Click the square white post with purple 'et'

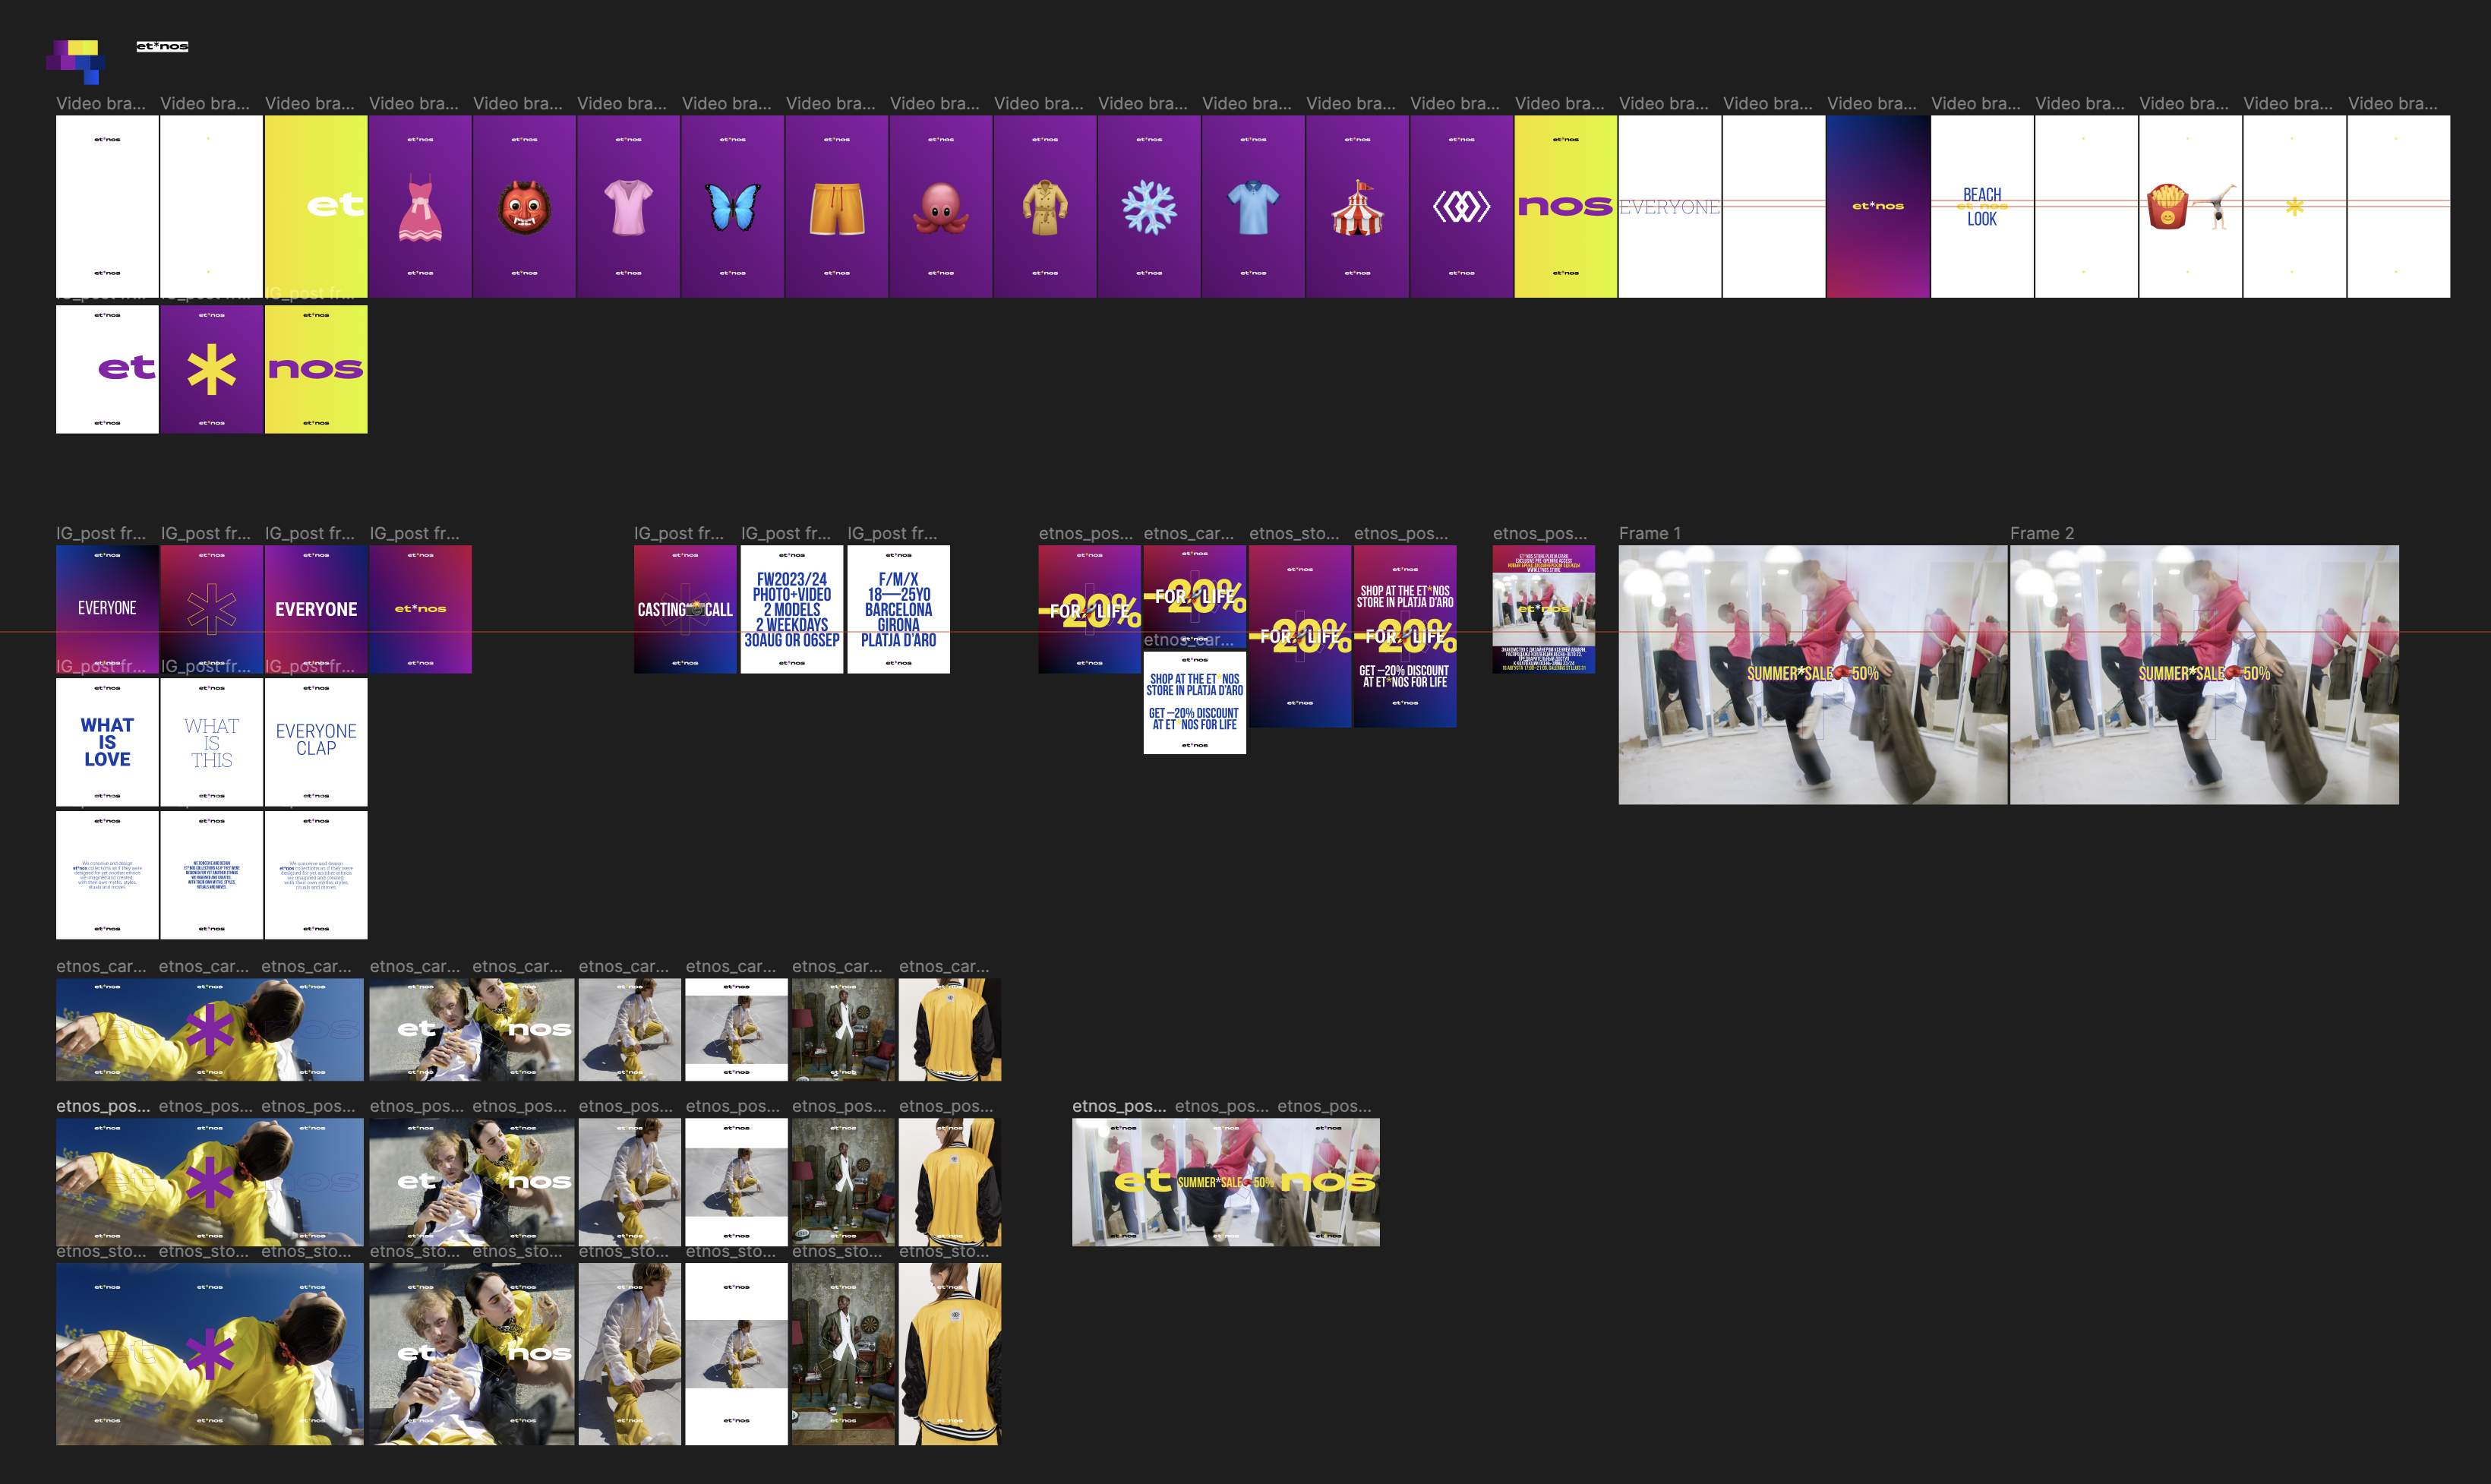[107, 369]
